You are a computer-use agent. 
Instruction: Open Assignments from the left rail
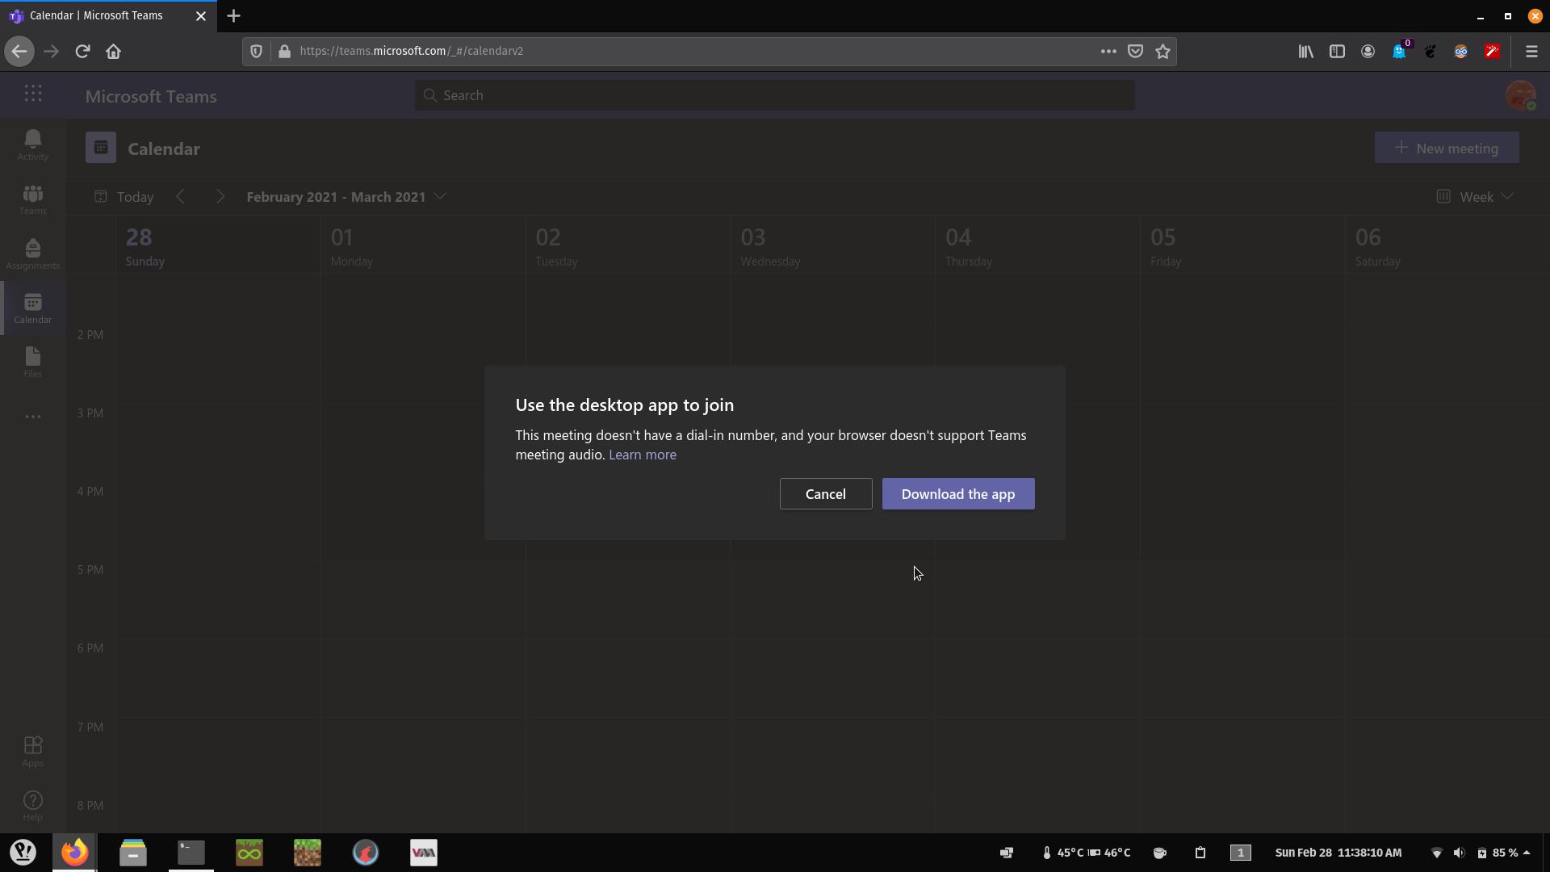(x=32, y=254)
